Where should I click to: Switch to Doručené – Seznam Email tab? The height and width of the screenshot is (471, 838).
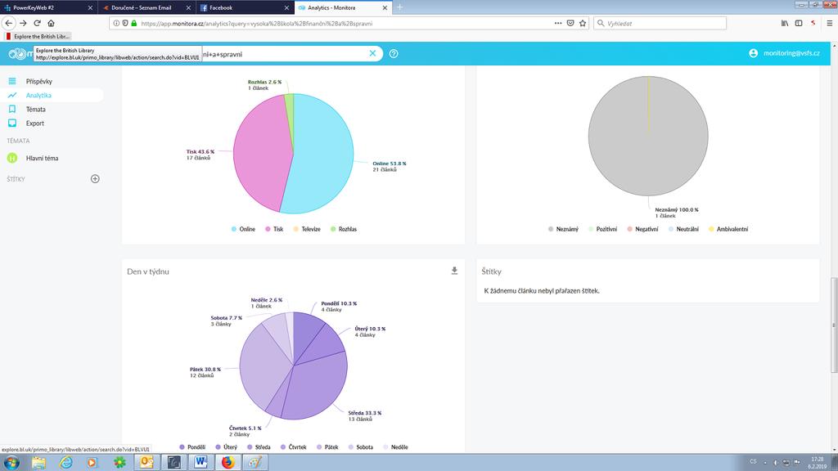pyautogui.click(x=146, y=7)
